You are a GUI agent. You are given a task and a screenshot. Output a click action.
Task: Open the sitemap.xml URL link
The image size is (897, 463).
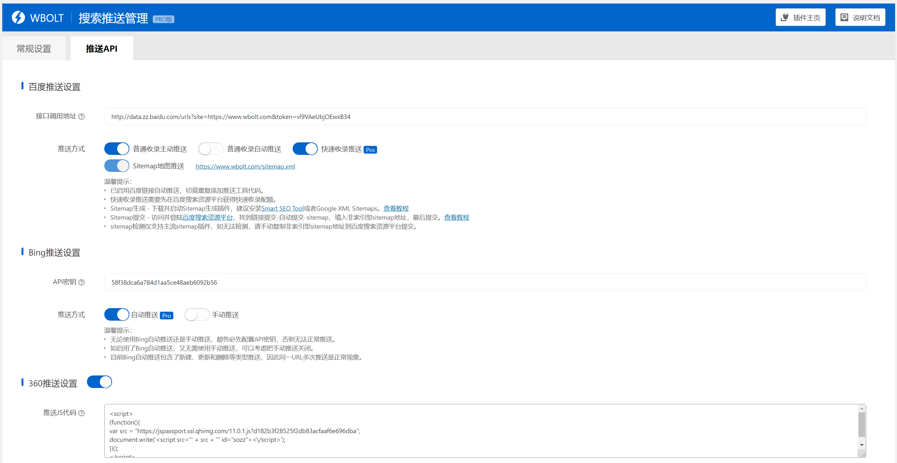coord(245,167)
